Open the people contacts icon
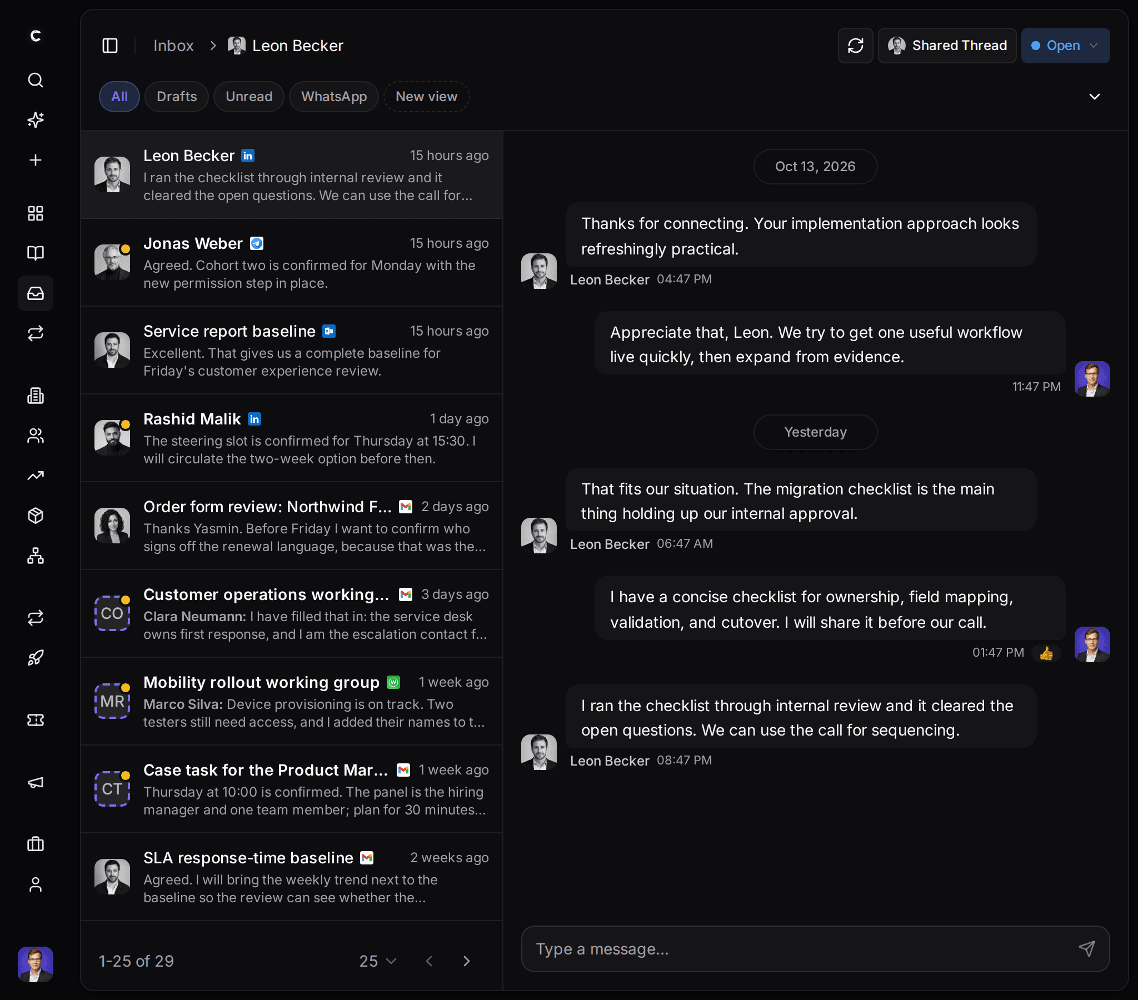This screenshot has height=1000, width=1138. (x=36, y=436)
